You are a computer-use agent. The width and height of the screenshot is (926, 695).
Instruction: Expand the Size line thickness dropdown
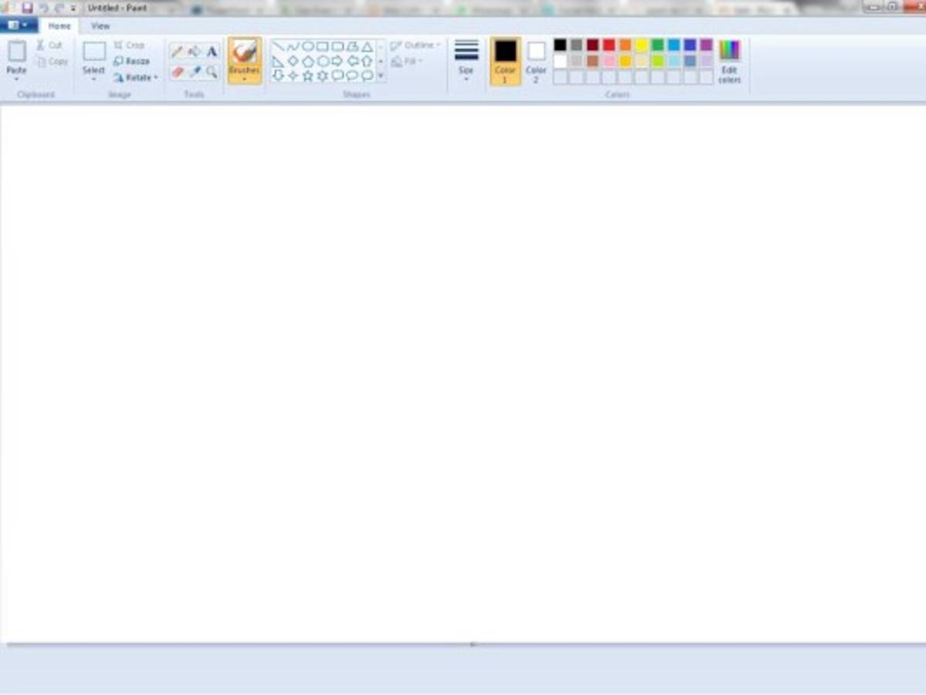point(466,60)
